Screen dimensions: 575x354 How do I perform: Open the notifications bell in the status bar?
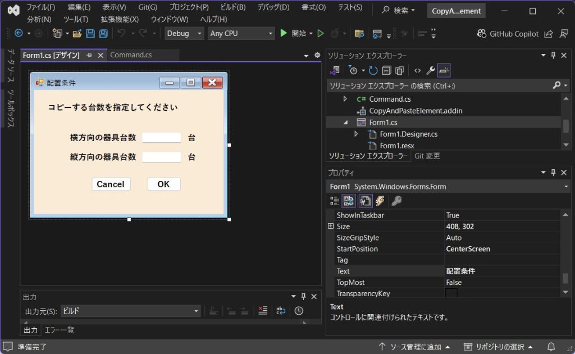tap(551, 347)
